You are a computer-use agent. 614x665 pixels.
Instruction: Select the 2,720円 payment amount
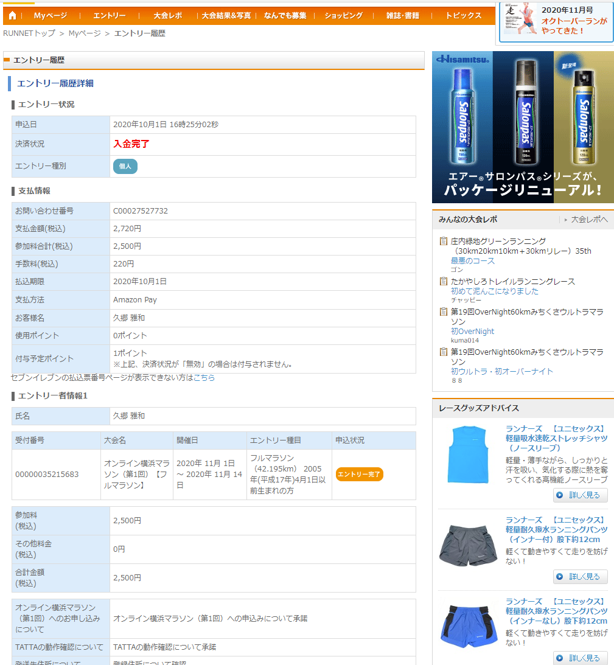click(127, 228)
